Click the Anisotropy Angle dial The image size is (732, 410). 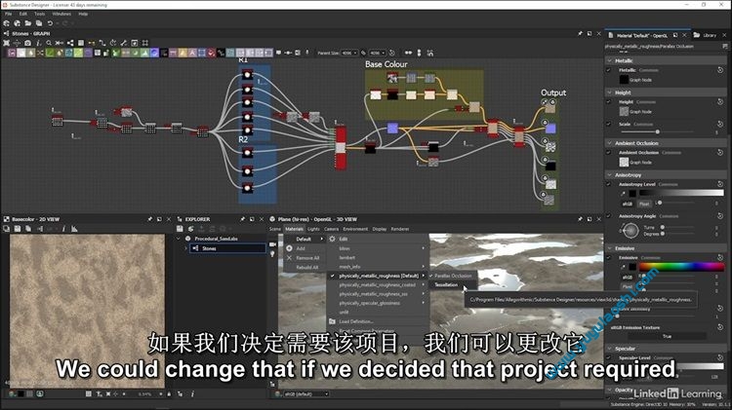pos(630,230)
